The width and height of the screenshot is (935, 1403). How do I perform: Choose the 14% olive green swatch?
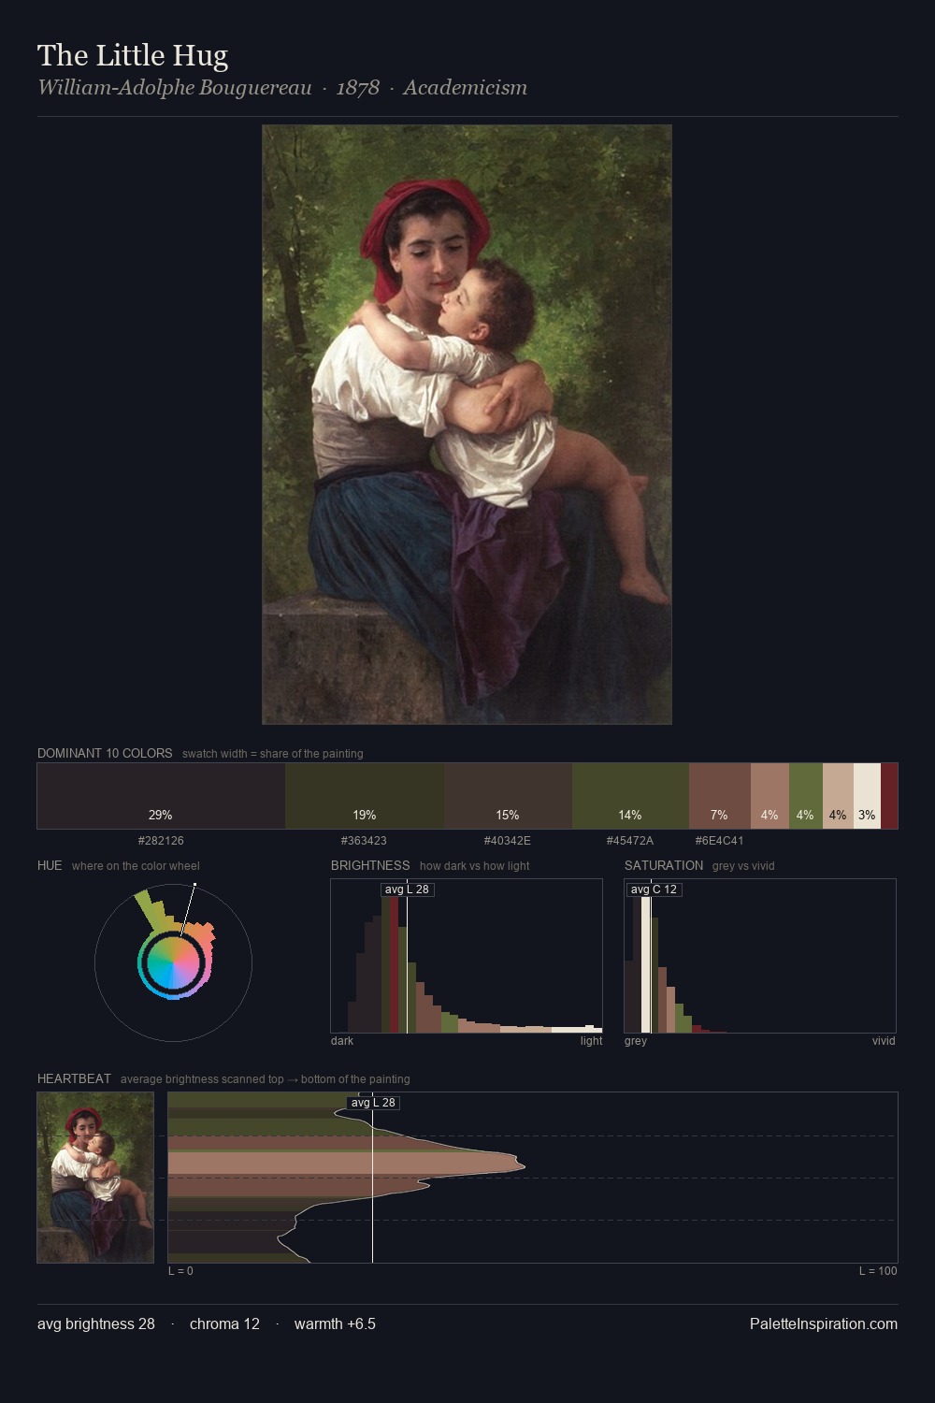(630, 796)
